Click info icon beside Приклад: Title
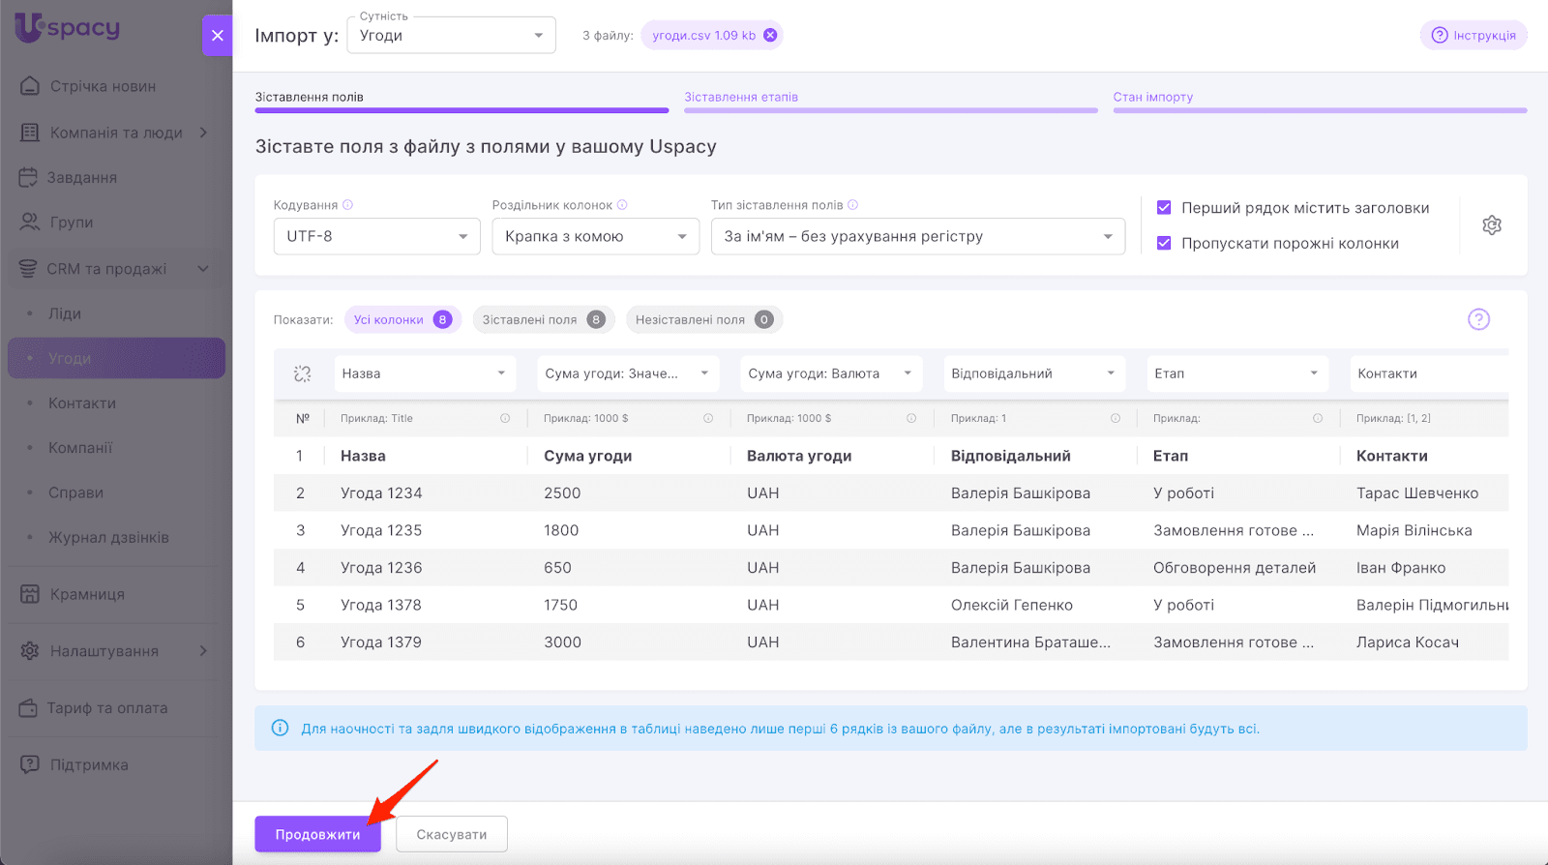 pos(505,419)
